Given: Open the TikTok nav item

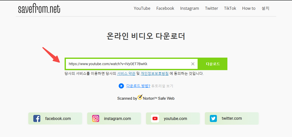Looking at the screenshot, I should point(230,8).
